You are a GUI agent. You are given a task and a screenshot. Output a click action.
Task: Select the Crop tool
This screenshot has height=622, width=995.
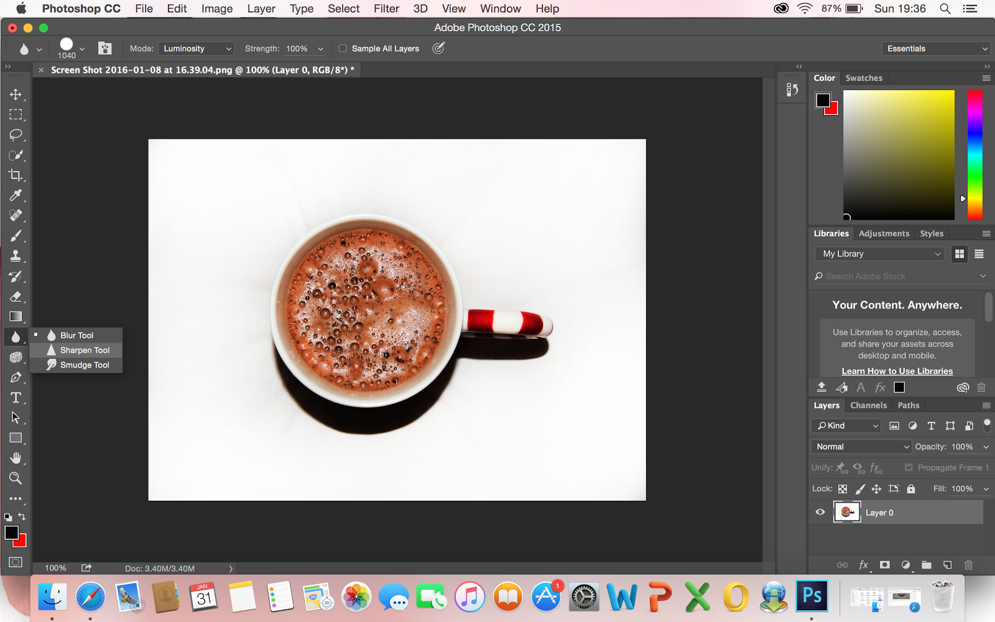[16, 175]
